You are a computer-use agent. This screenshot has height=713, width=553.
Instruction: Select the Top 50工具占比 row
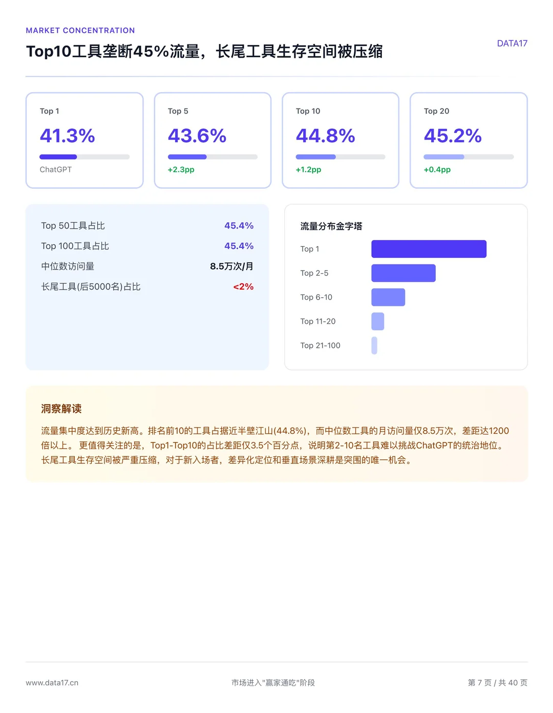(x=147, y=225)
